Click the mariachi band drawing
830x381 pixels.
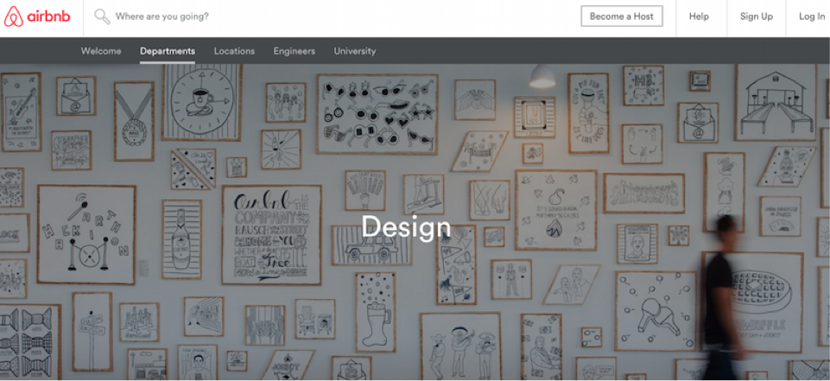coord(460,346)
